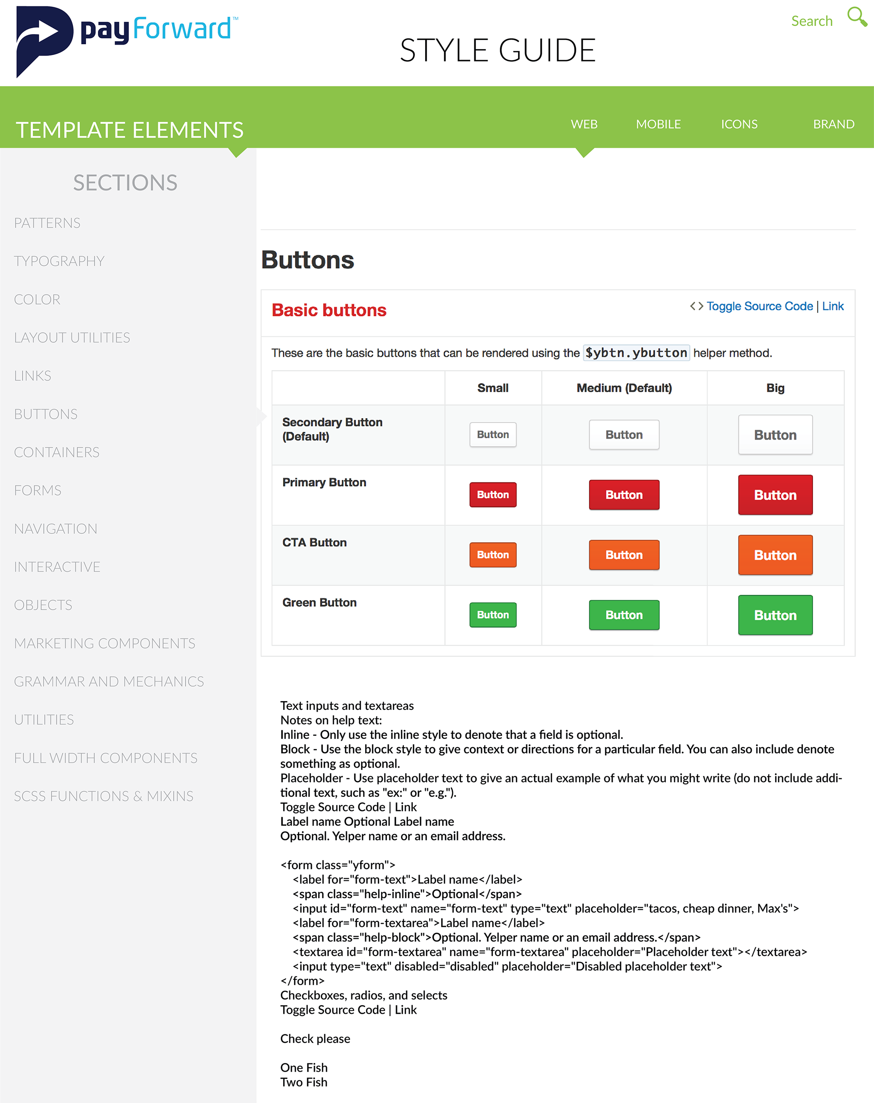This screenshot has height=1103, width=874.
Task: Click the 'Check please' text
Action: point(315,1038)
